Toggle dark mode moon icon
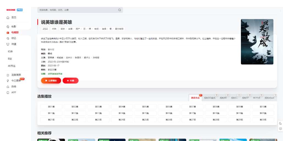 pos(280,123)
